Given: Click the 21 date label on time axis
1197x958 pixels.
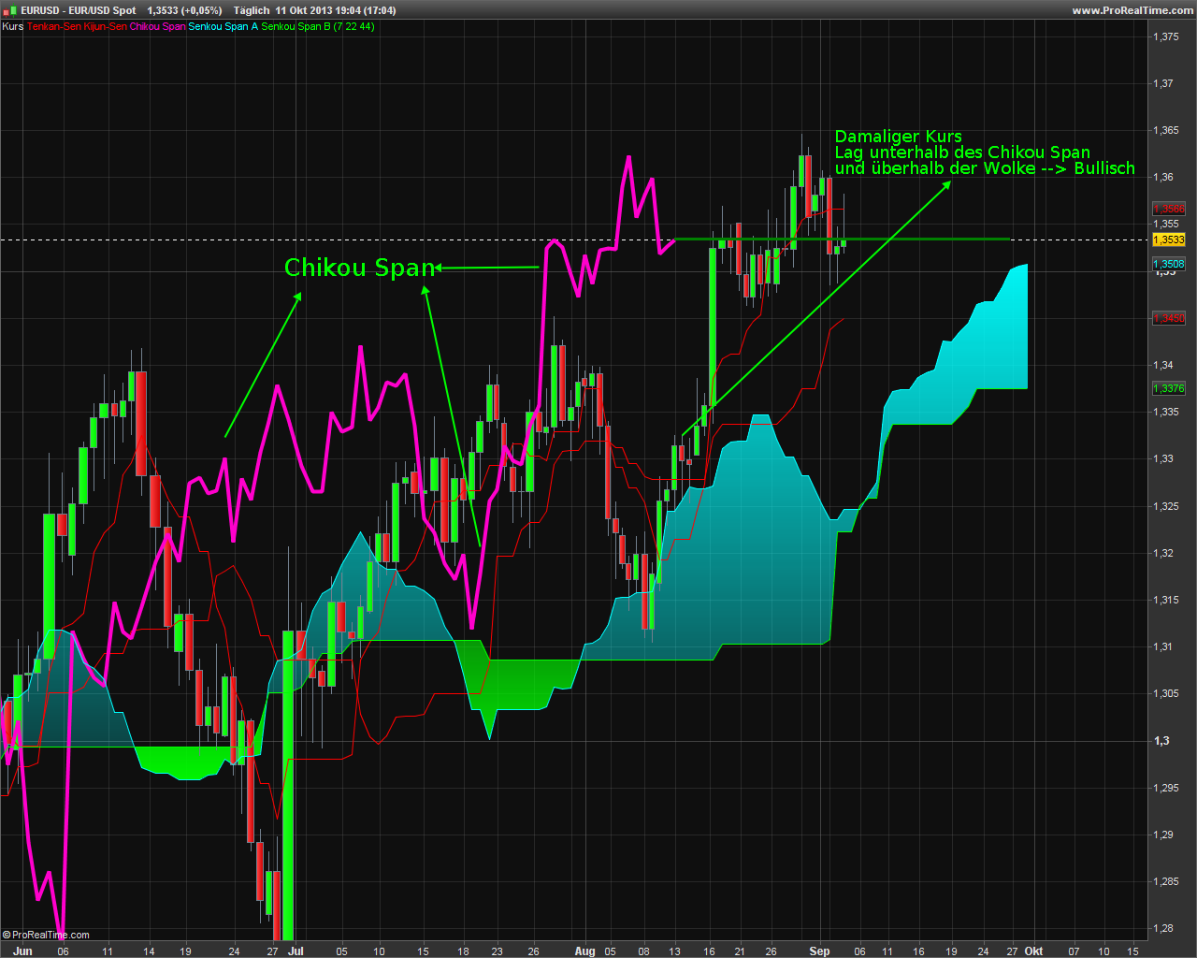Looking at the screenshot, I should click(739, 951).
